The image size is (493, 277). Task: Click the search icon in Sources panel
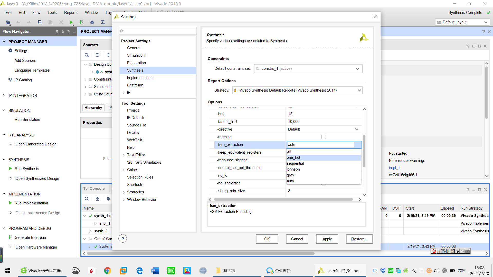click(x=87, y=55)
